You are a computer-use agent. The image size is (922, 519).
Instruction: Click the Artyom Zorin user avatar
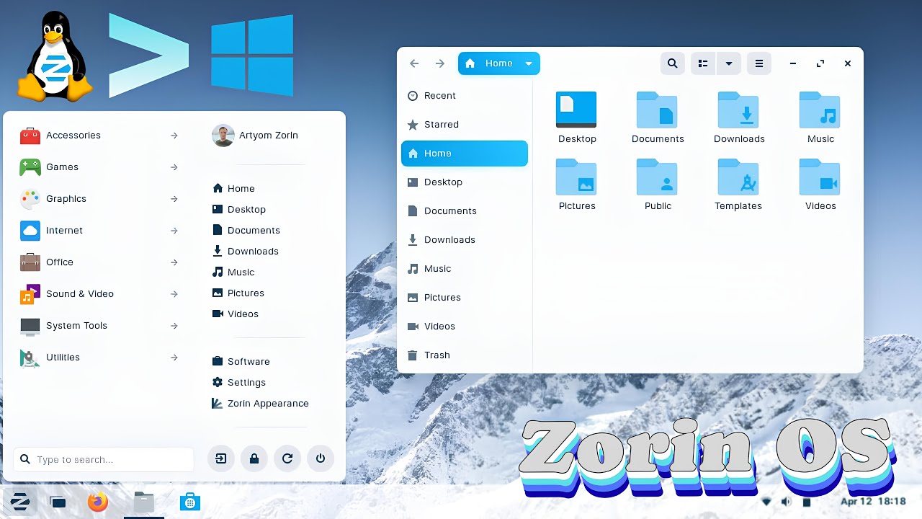pyautogui.click(x=223, y=135)
